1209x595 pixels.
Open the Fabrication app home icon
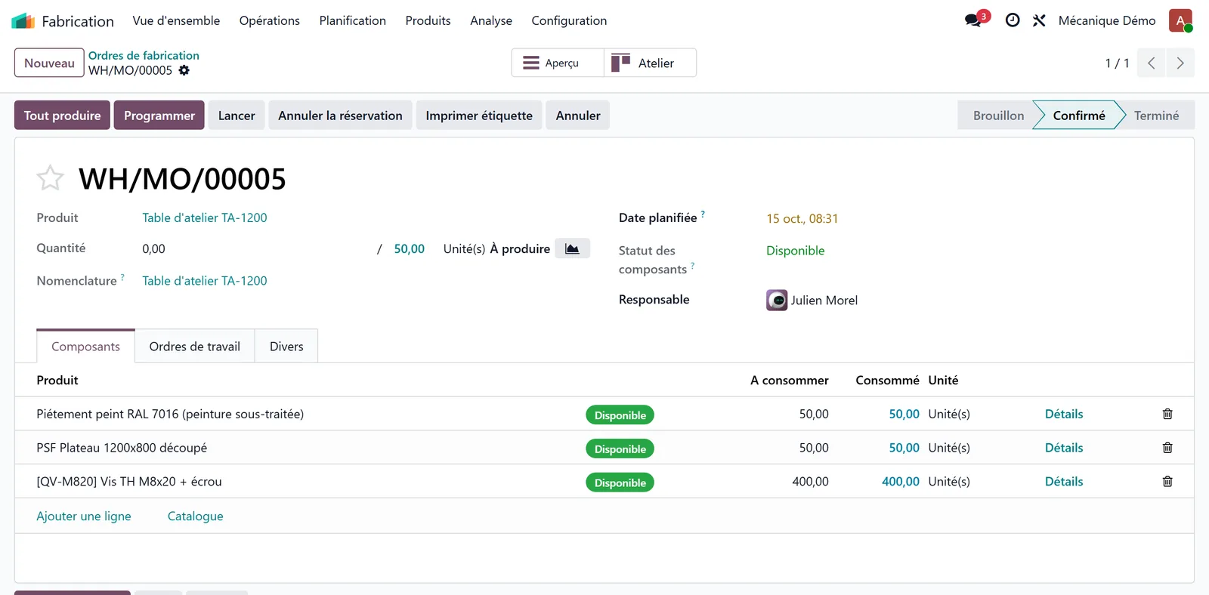pyautogui.click(x=23, y=20)
